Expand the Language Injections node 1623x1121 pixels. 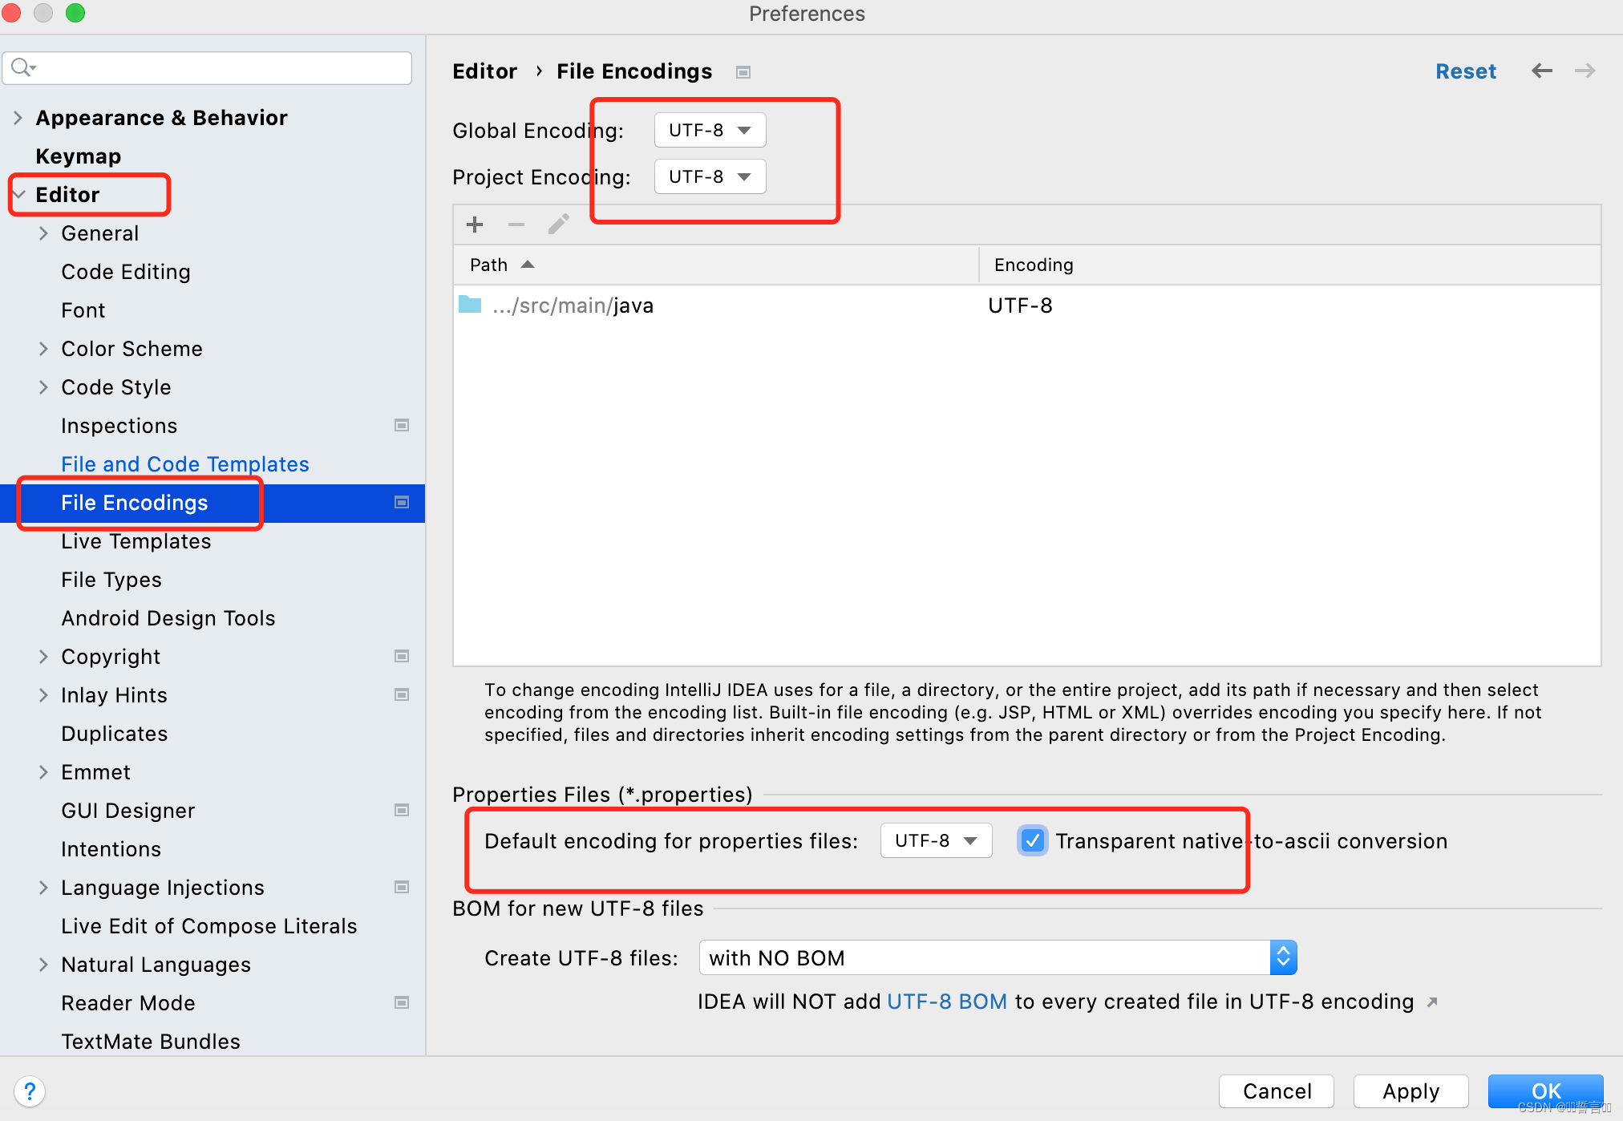pyautogui.click(x=43, y=888)
